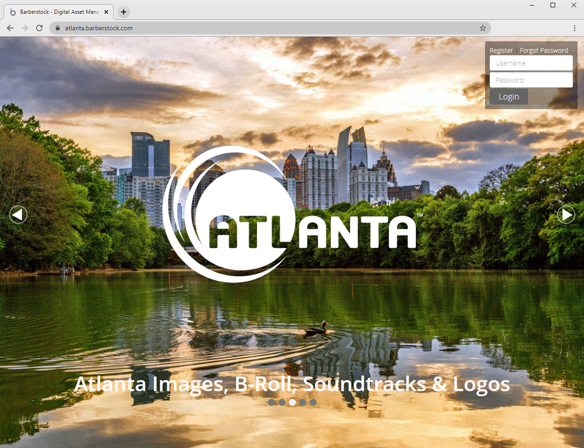584x448 pixels.
Task: Maximize the browser window
Action: [553, 5]
